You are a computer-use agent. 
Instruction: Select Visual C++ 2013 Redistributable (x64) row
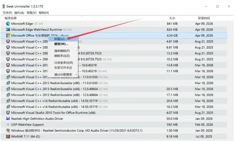pos(114,89)
